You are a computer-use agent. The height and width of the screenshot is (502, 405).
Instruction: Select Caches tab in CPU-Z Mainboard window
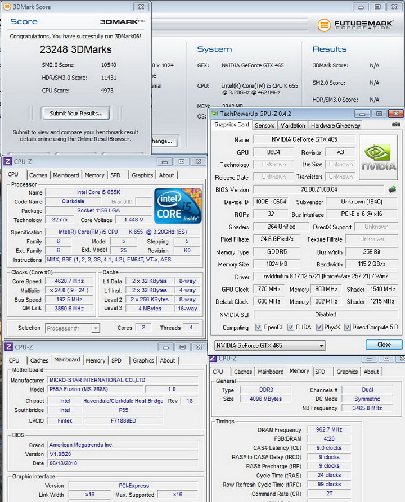(39, 360)
